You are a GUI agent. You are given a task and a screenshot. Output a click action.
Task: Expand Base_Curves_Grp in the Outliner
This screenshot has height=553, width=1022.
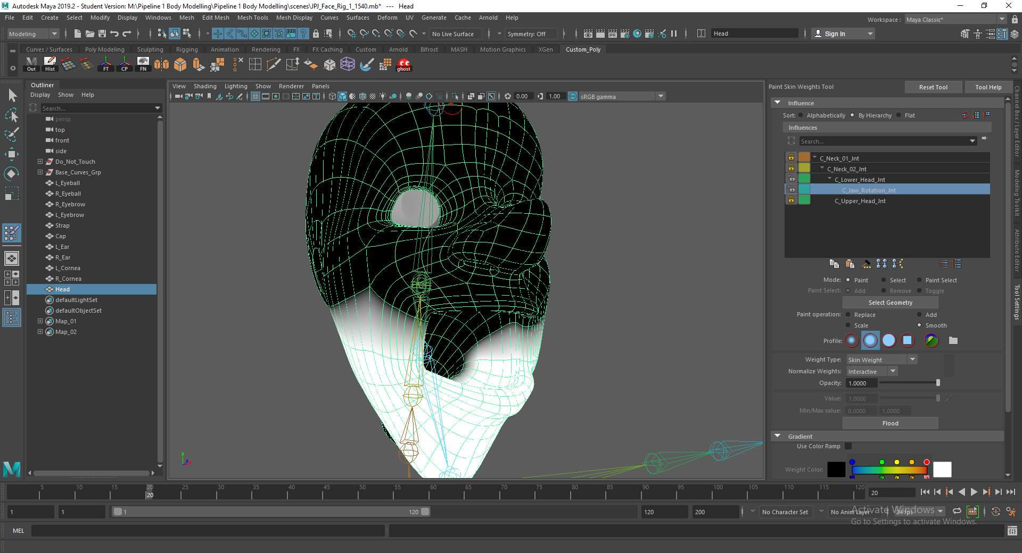coord(40,172)
